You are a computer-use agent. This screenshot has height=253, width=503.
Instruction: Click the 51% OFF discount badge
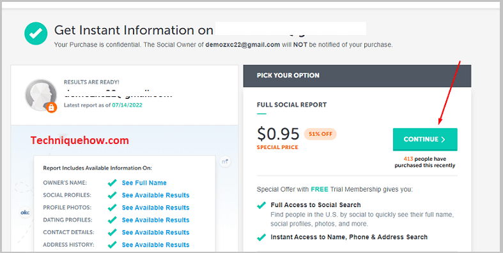click(320, 134)
